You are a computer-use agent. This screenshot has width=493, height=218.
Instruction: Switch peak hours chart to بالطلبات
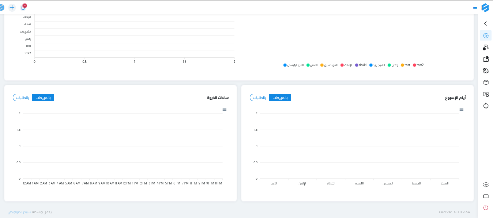tap(23, 97)
